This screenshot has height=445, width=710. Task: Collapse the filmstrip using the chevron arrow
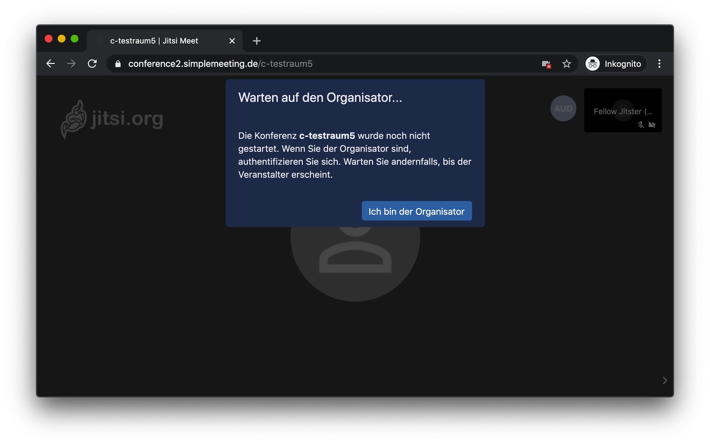(664, 380)
